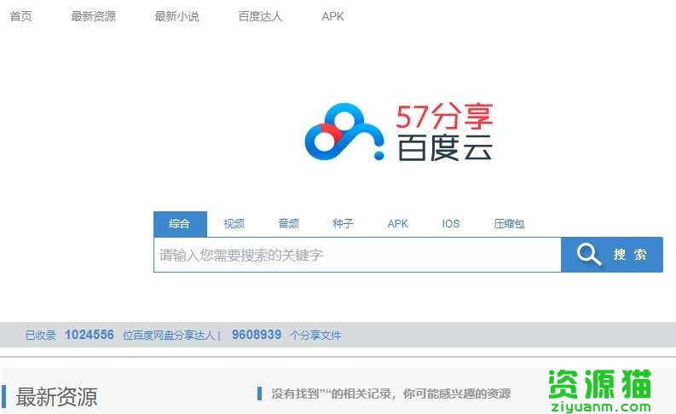Image resolution: width=676 pixels, height=414 pixels.
Task: Visit 百度达人 in top navigation
Action: coord(260,16)
